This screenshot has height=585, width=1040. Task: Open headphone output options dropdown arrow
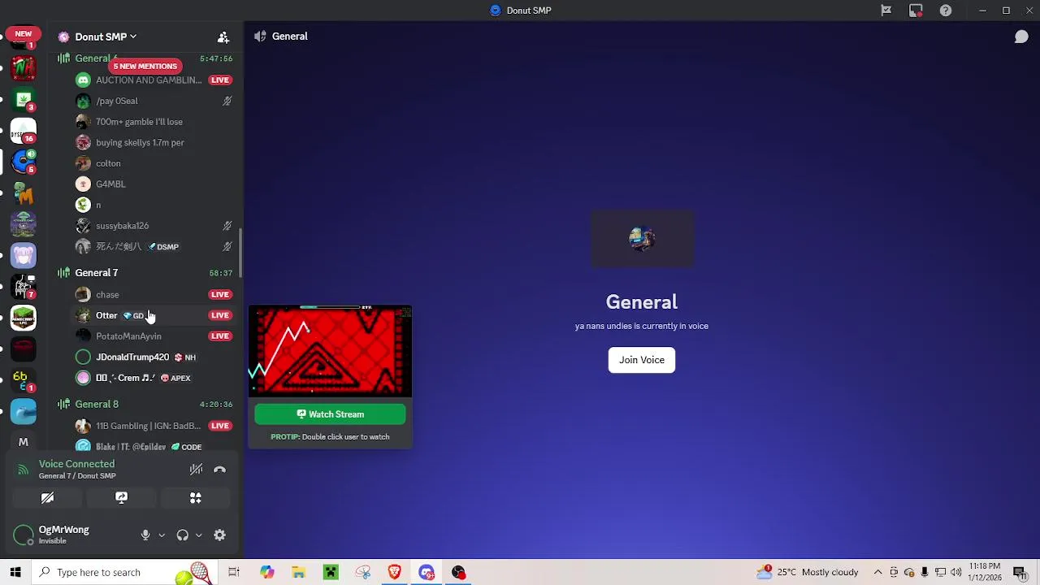[x=198, y=535]
